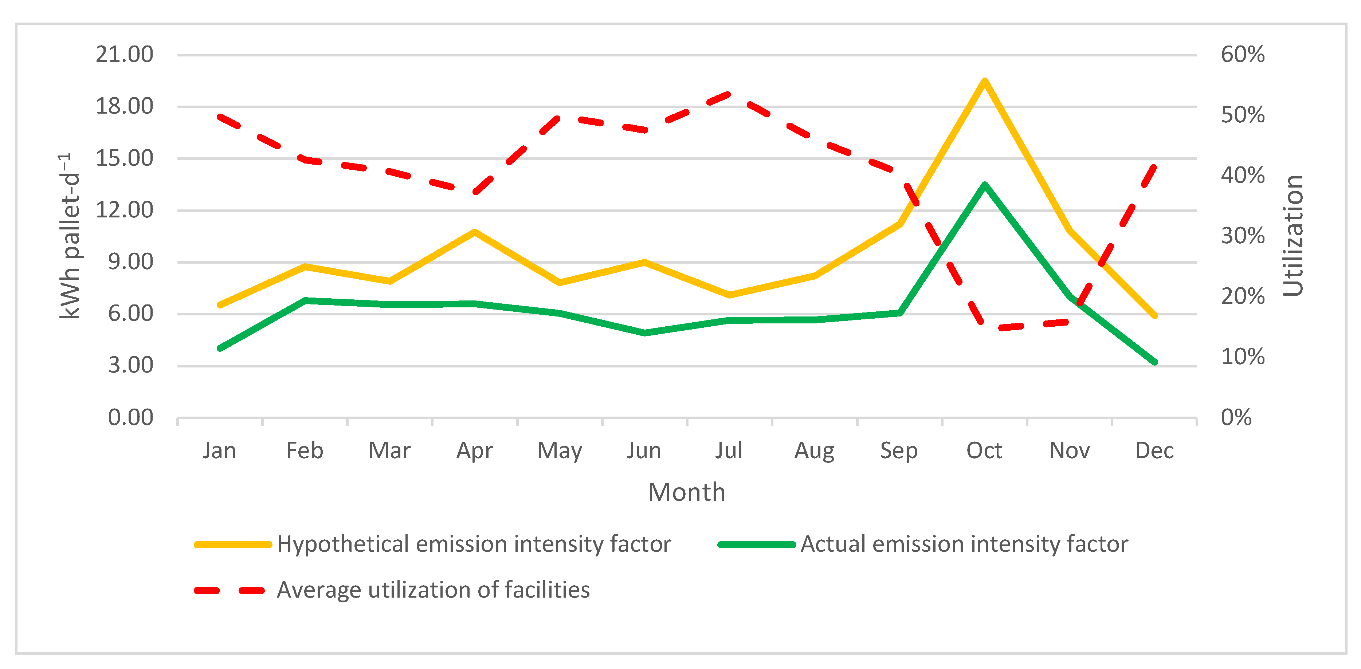The height and width of the screenshot is (669, 1361).
Task: Click the Utilization right axis title
Action: point(1293,236)
